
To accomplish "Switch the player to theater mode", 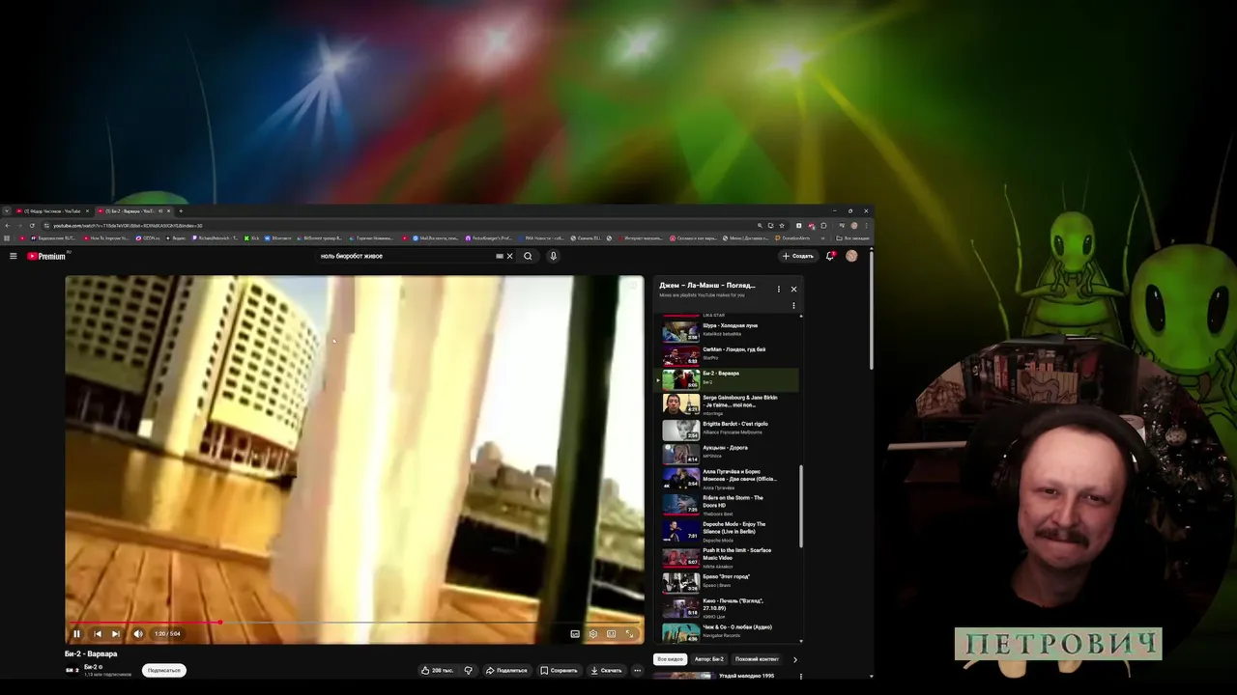I will point(611,634).
